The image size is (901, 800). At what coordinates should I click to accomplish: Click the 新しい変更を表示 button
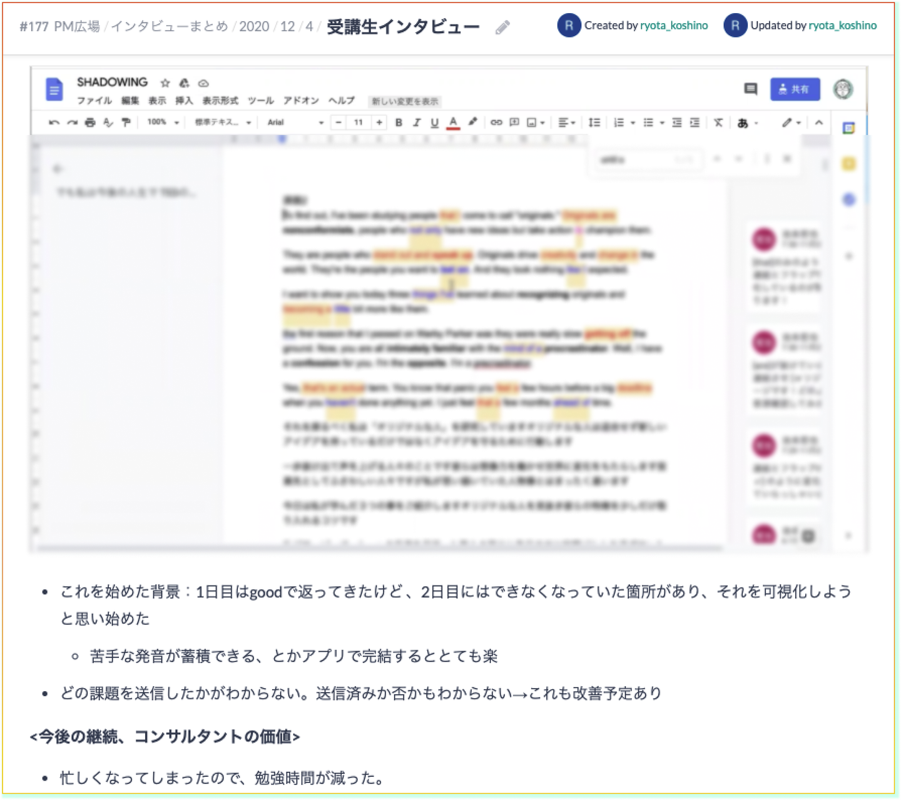[405, 101]
